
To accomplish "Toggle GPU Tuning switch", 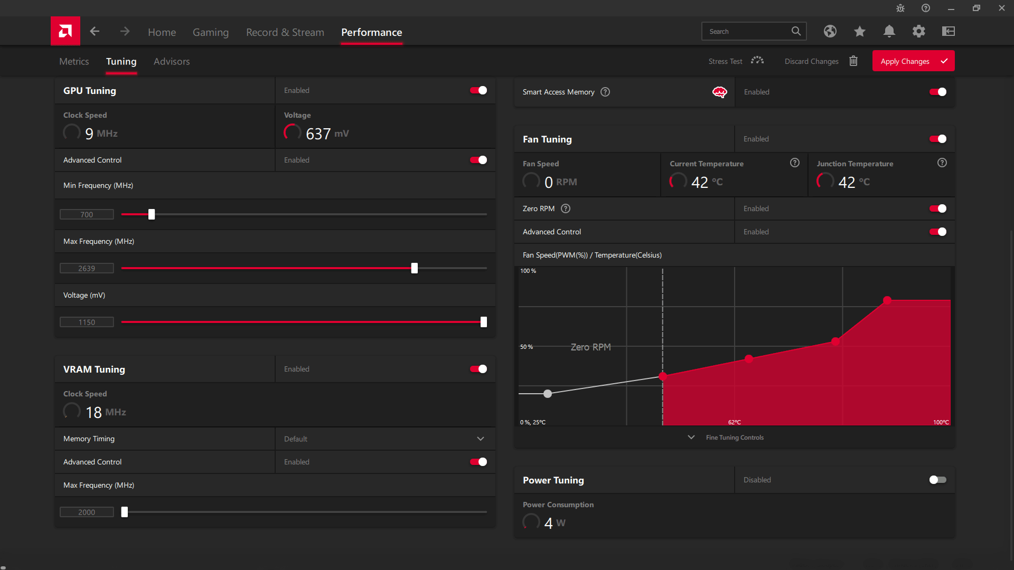I will coord(478,90).
